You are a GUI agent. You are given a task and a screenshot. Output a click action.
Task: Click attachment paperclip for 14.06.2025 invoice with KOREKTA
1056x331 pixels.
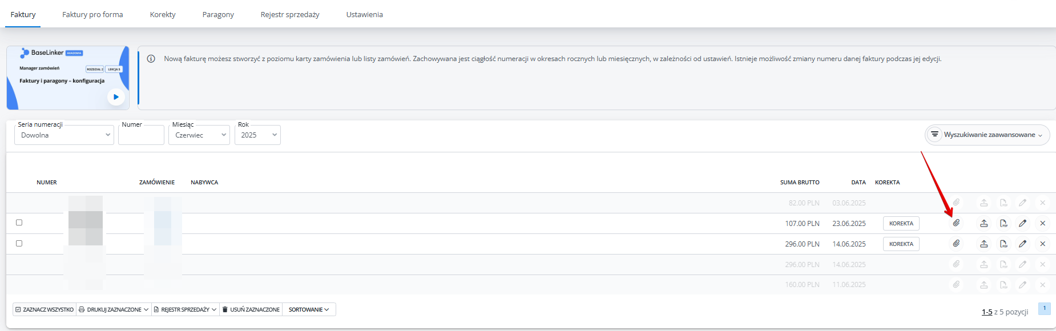pos(956,244)
